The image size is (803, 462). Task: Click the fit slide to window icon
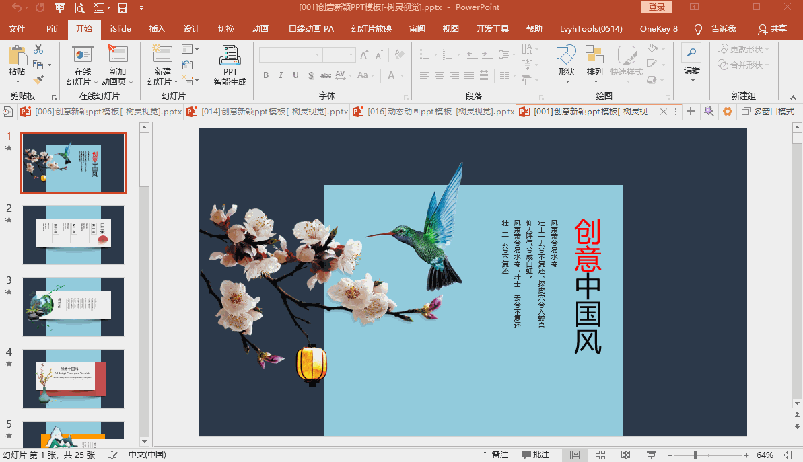788,455
